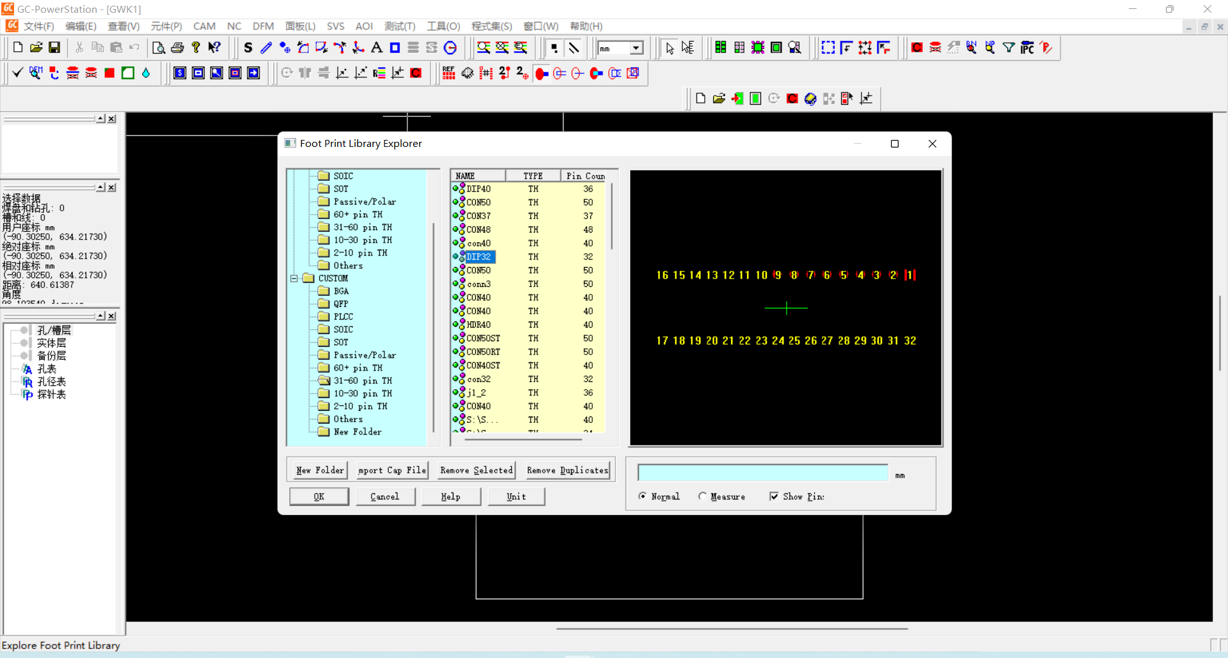
Task: Open the 编辑(E) menu
Action: [81, 26]
